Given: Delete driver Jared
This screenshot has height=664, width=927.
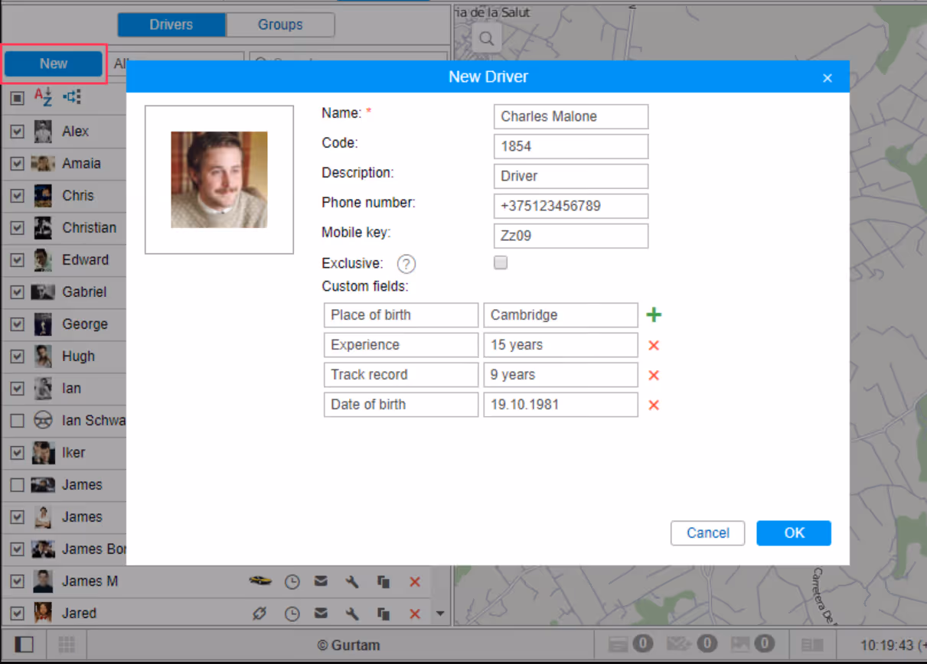Looking at the screenshot, I should (415, 614).
